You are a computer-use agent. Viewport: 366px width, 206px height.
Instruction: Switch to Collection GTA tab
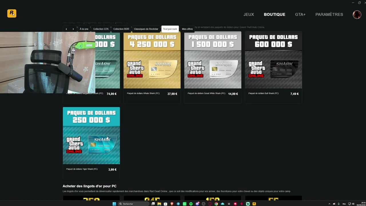101,29
